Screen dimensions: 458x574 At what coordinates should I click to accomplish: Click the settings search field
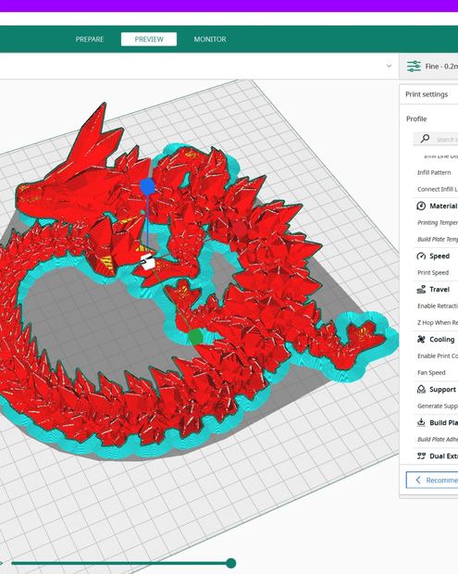(436, 139)
